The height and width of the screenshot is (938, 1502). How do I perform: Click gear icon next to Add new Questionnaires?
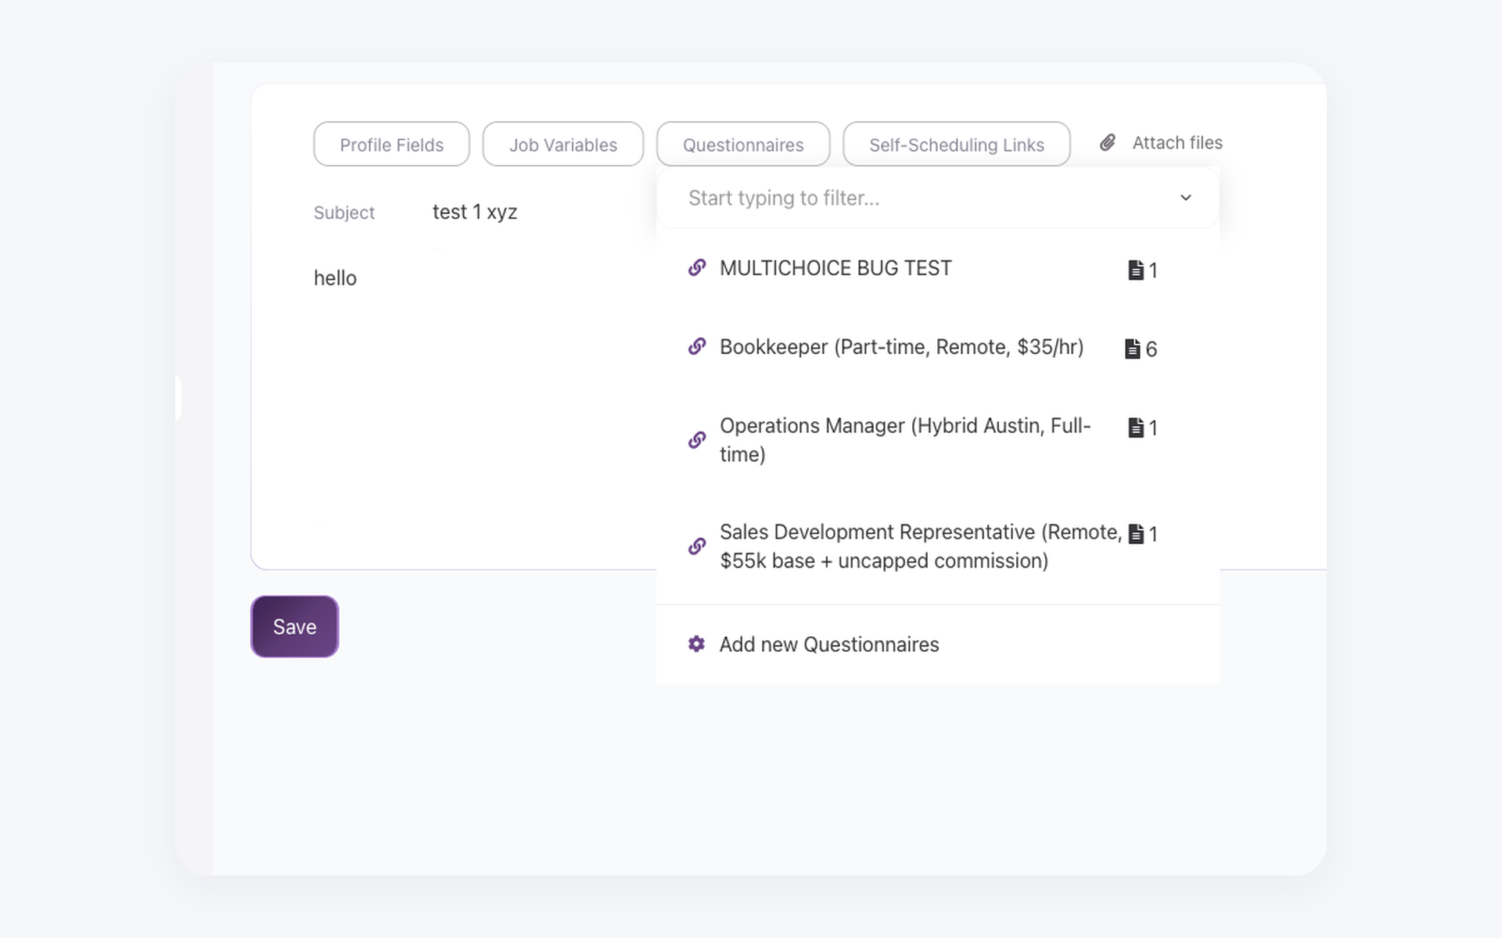(696, 644)
